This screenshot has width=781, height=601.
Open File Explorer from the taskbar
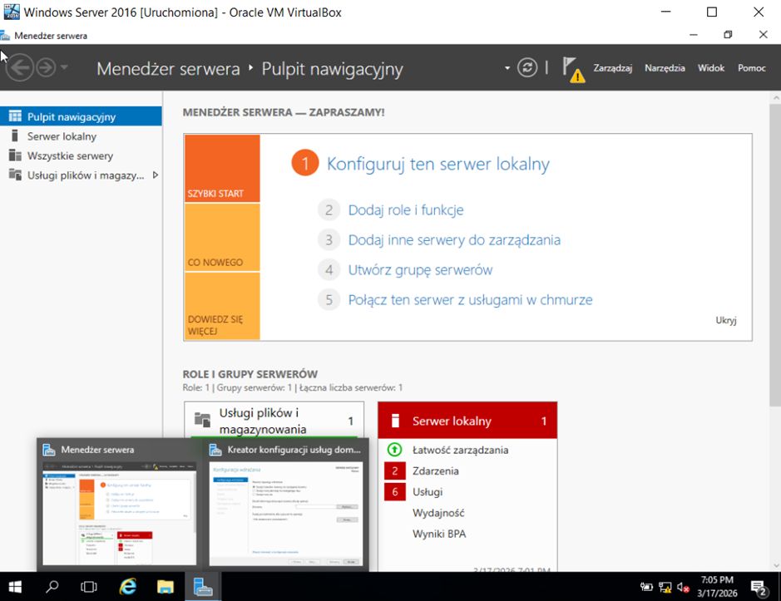(165, 586)
